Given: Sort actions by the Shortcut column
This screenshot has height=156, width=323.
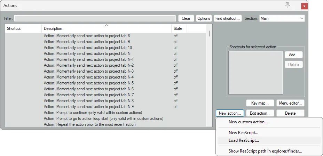Looking at the screenshot, I should pyautogui.click(x=23, y=28).
